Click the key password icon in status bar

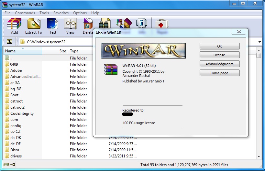click(x=12, y=165)
